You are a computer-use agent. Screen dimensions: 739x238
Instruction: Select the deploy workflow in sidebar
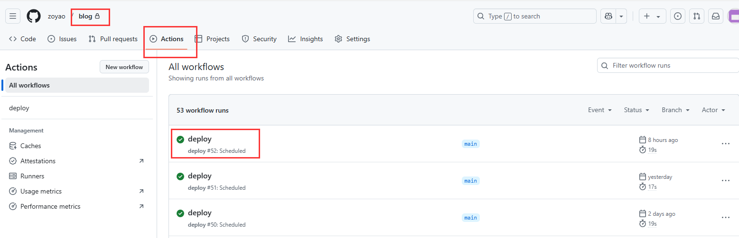tap(19, 108)
